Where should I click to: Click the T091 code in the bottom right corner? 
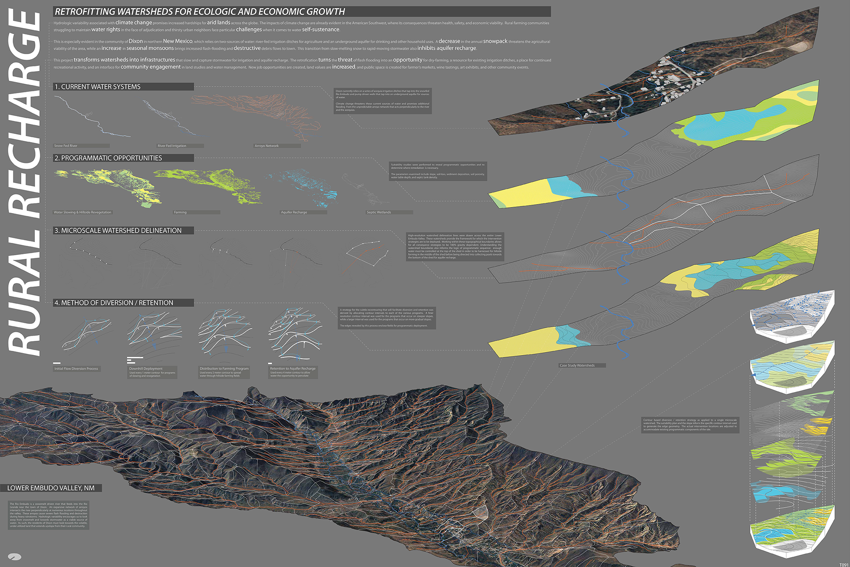[843, 564]
